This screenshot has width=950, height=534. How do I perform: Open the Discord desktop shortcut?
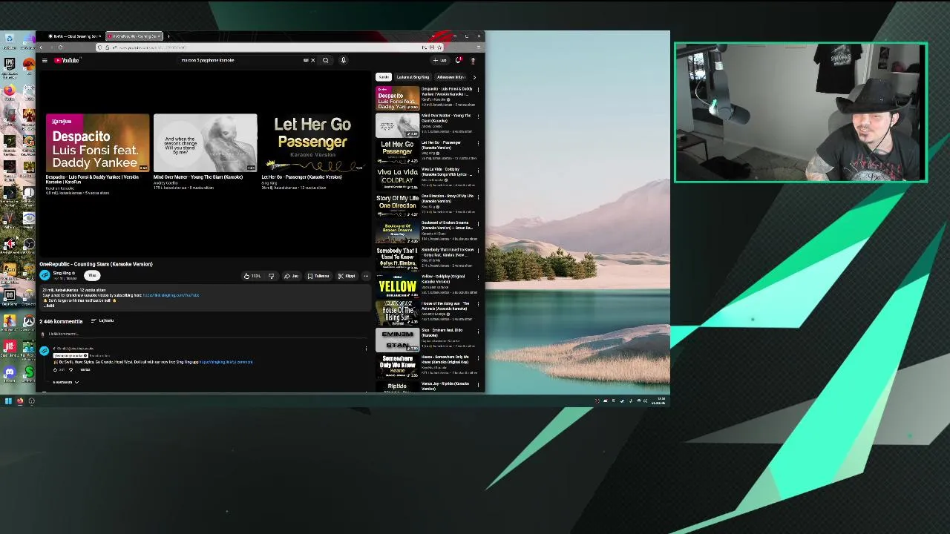[10, 372]
